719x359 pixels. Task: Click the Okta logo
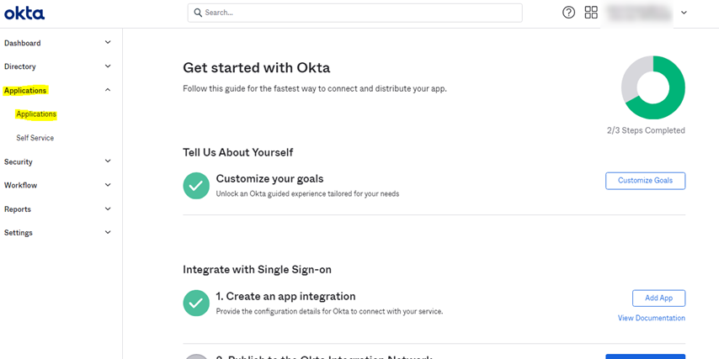point(24,13)
